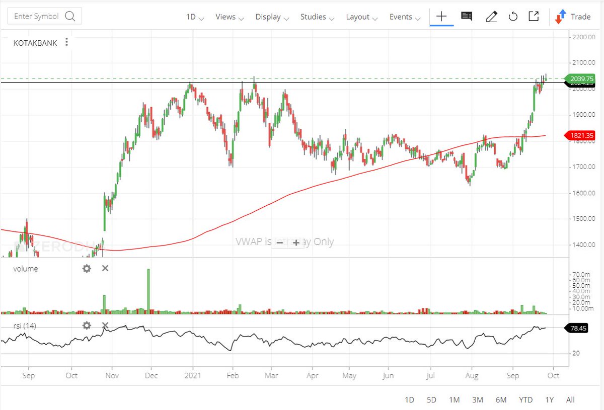Click the Trade arrows button
The width and height of the screenshot is (604, 410).
tap(573, 17)
